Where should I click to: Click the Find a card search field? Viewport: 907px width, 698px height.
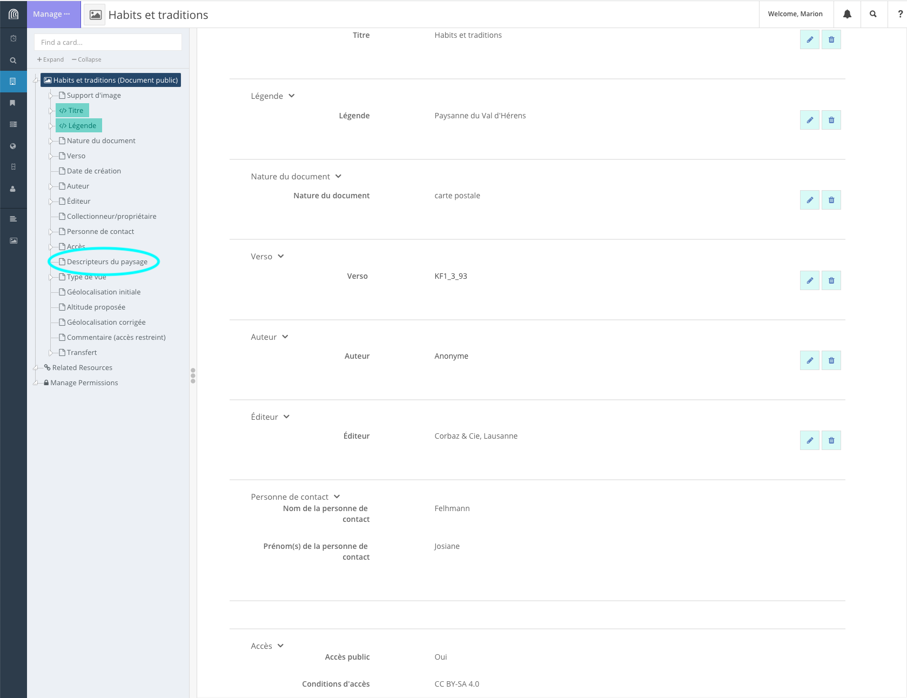(108, 42)
